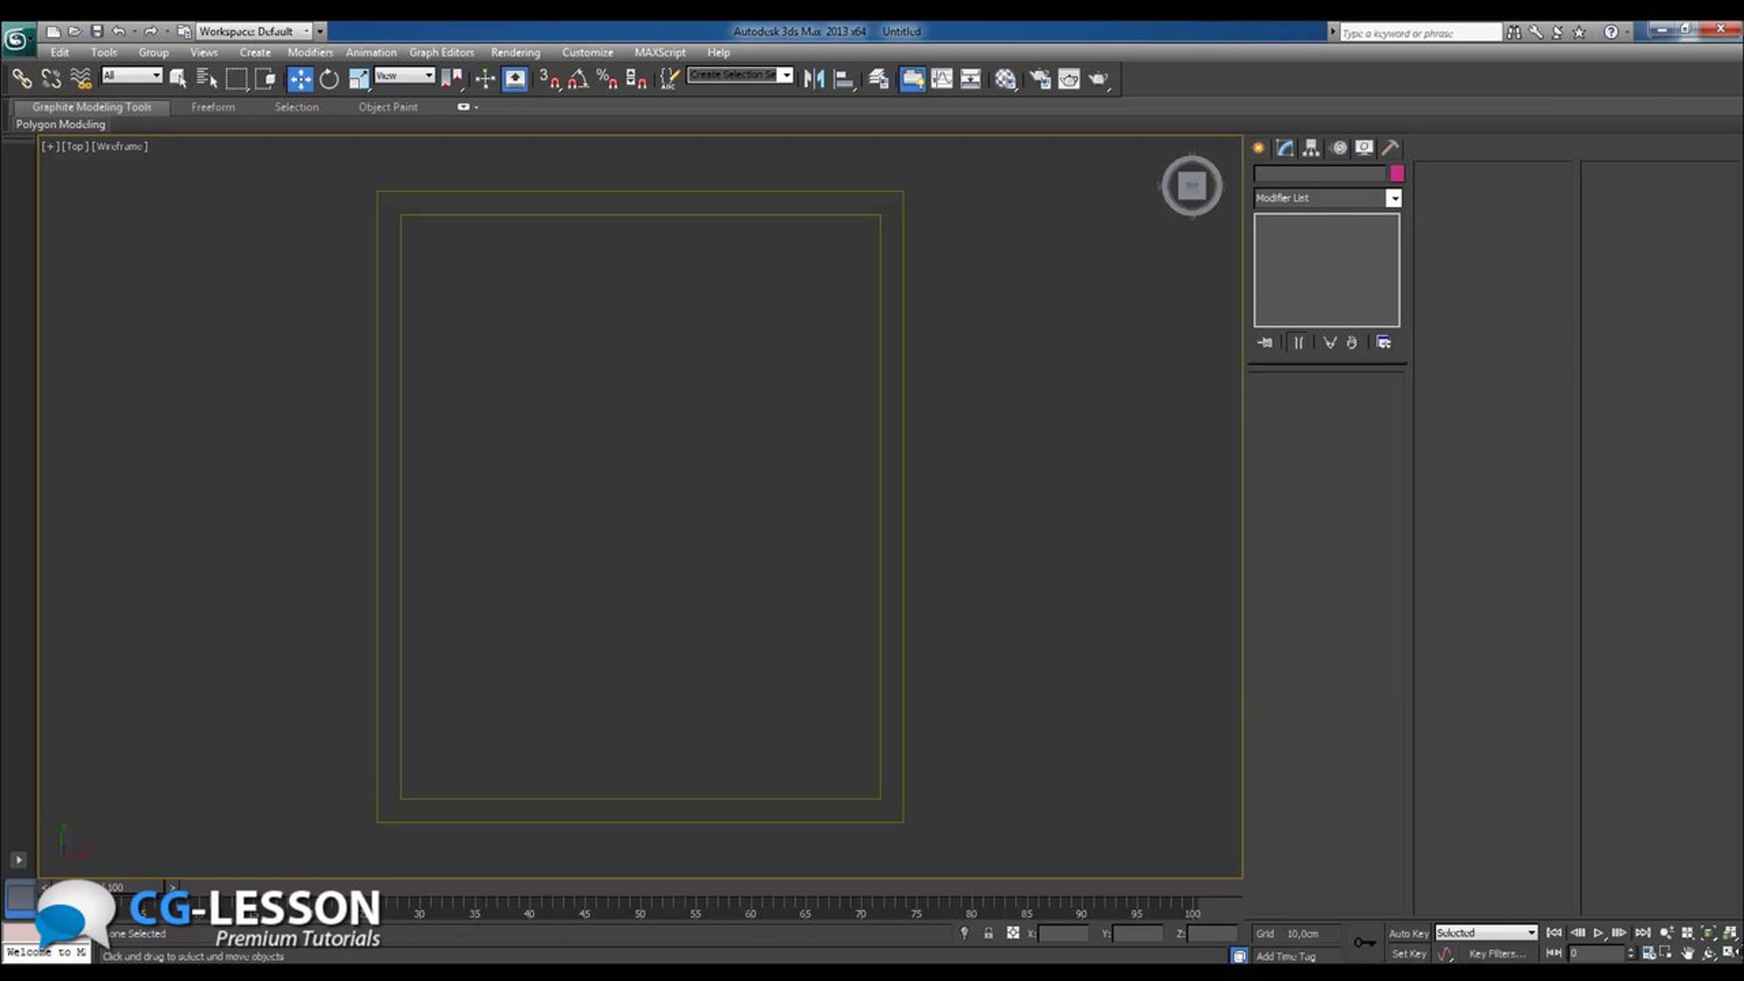Open the Mirror tool

click(x=814, y=79)
